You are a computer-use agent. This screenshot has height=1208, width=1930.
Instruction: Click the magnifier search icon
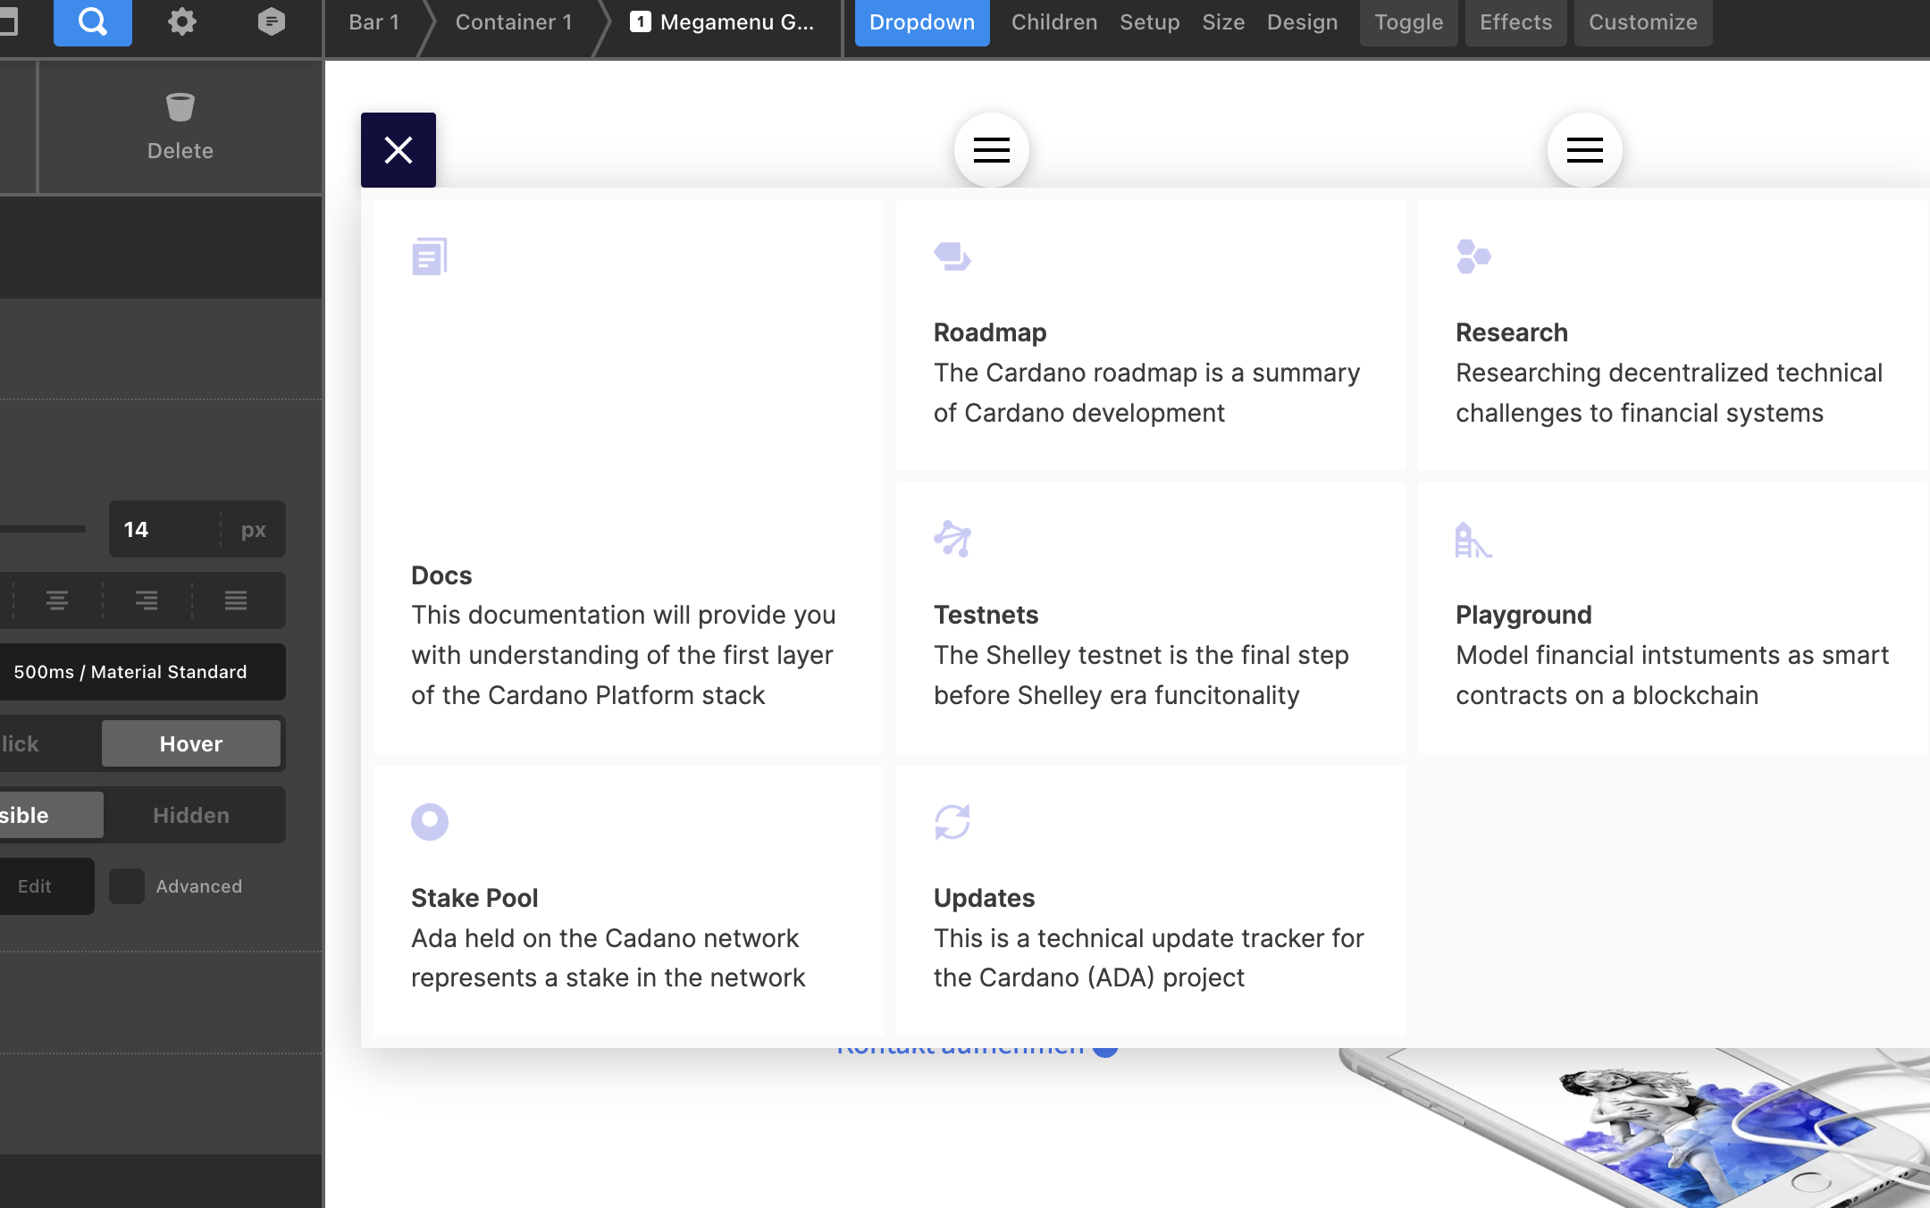pos(93,21)
